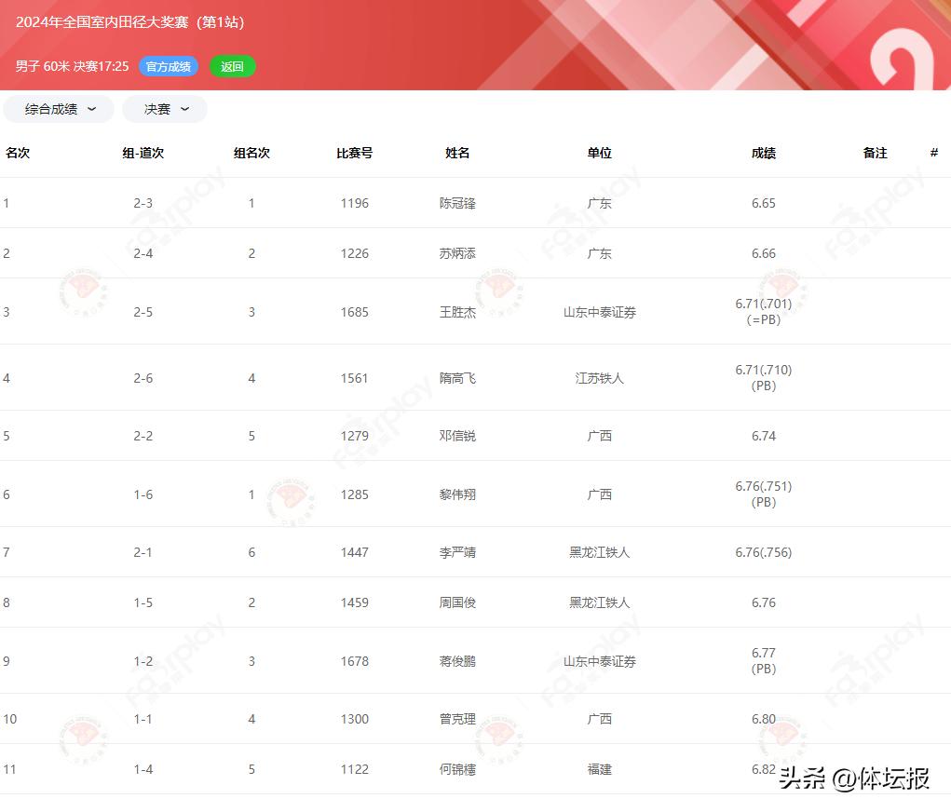Image resolution: width=951 pixels, height=812 pixels.
Task: Select the row for 邓信锐
Action: pos(457,436)
